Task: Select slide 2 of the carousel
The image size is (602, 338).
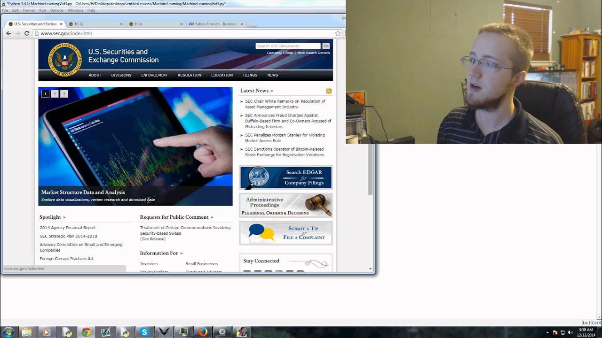Action: (55, 94)
